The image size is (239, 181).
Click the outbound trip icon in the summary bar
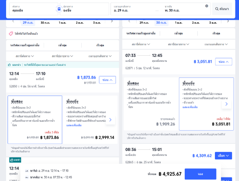[27, 171]
